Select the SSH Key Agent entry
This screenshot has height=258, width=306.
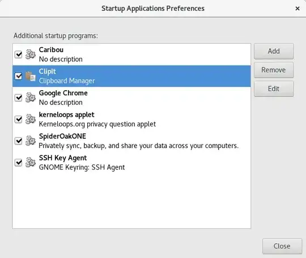pos(131,163)
